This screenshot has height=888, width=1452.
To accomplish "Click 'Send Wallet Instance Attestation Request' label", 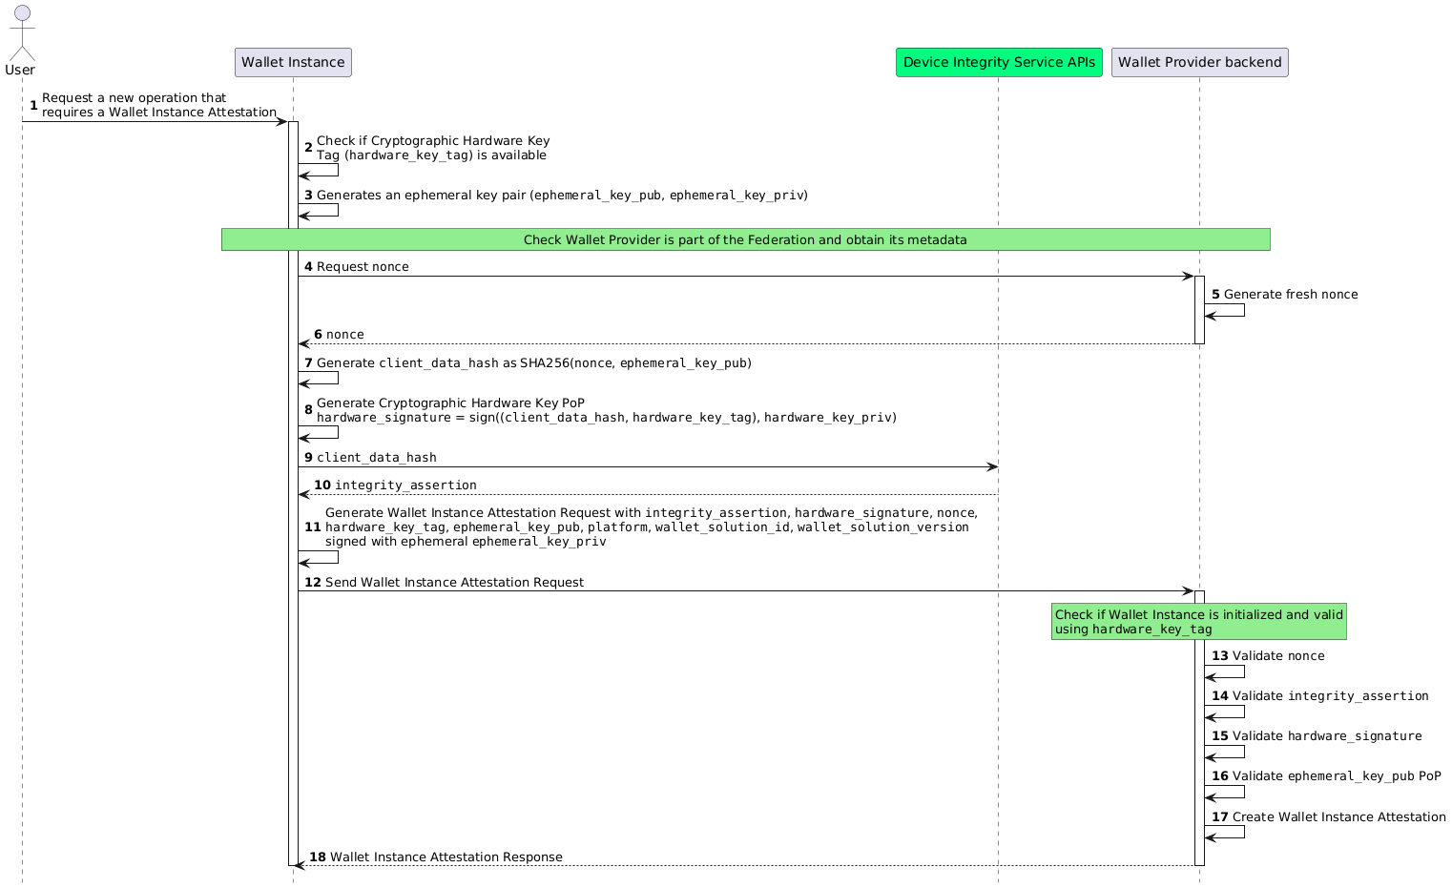I will pos(454,583).
